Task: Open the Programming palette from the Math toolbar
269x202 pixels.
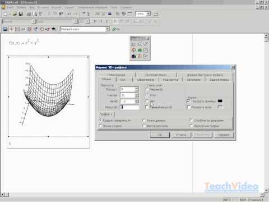Action: [x=41, y=29]
